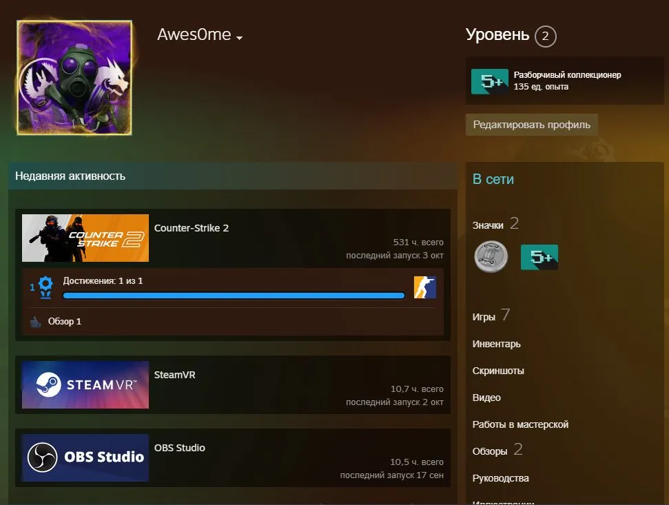The image size is (669, 505).
Task: Click the 10,5 ч. всего playtime text
Action: 416,462
